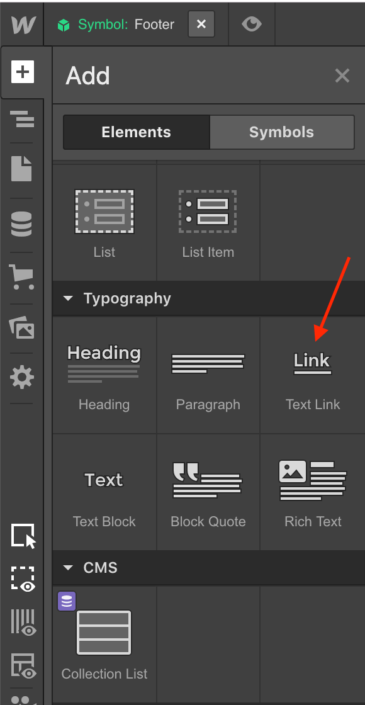Switch to the Elements tab
Screen dimensions: 365x705
(136, 132)
